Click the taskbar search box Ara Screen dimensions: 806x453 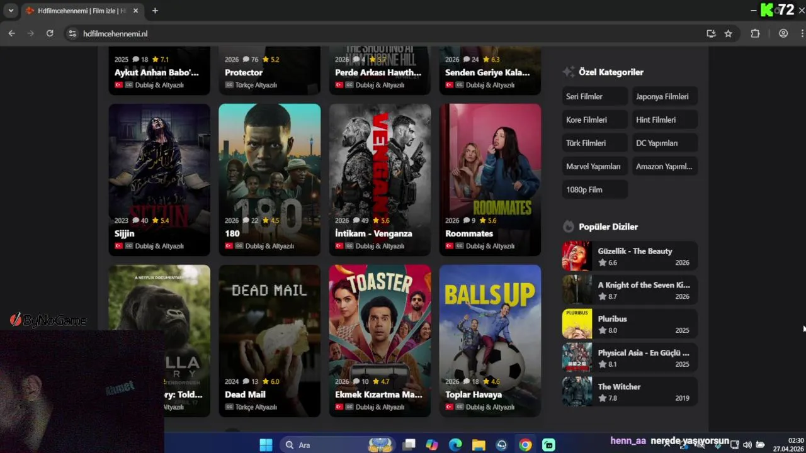click(x=337, y=445)
